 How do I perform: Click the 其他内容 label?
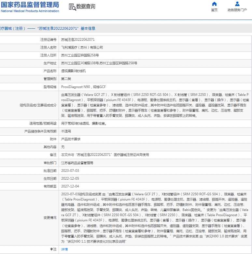click(x=50, y=147)
